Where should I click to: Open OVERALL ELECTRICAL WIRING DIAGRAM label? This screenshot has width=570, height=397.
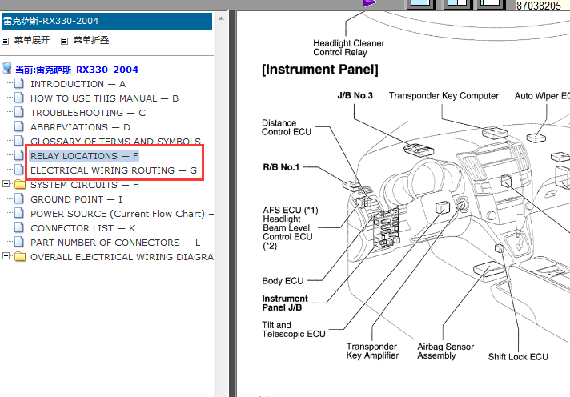[x=122, y=257]
